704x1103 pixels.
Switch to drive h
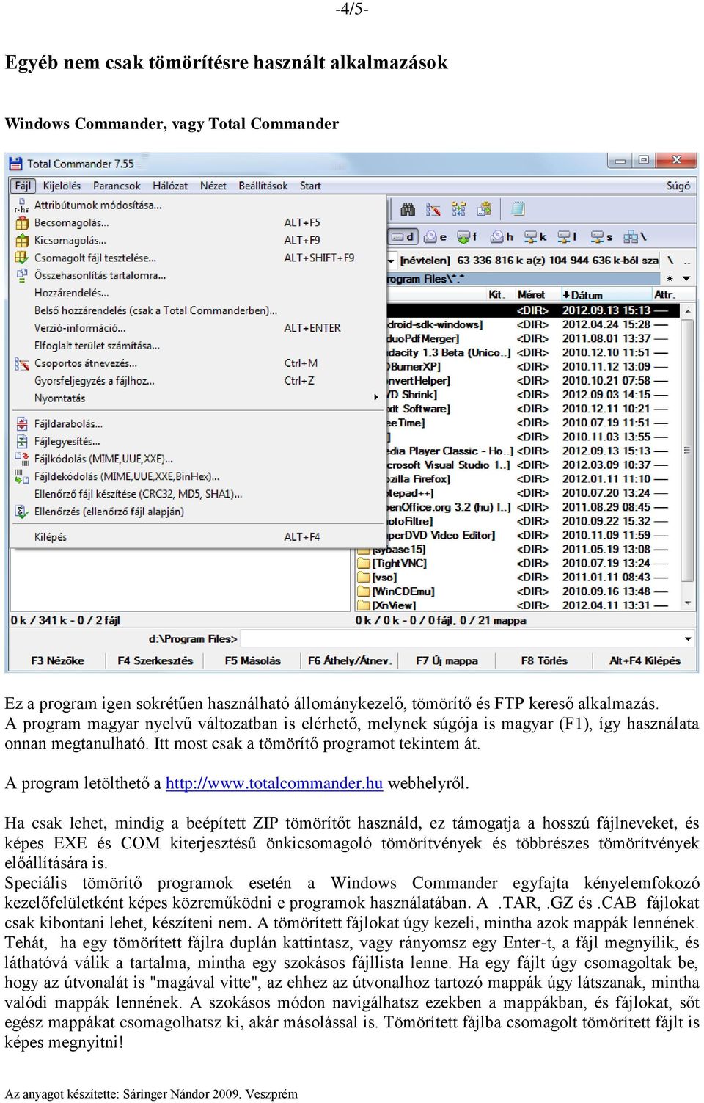[502, 236]
